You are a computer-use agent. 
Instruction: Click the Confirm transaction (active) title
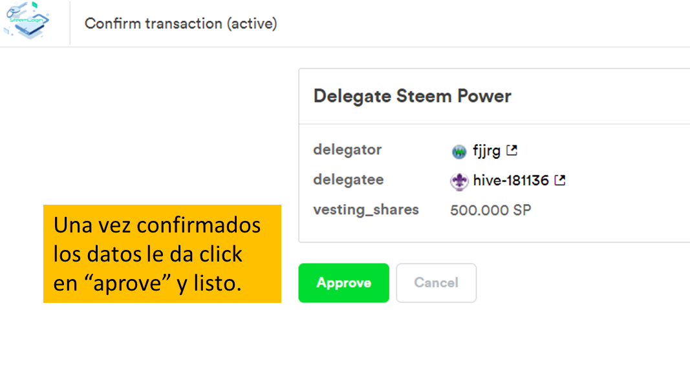(180, 24)
